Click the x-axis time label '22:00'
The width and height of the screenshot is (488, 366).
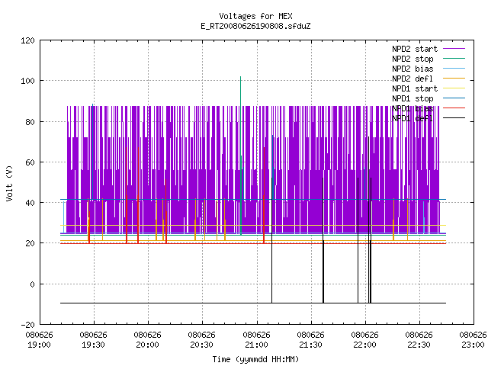[x=364, y=345]
